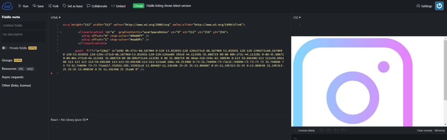Open the Resources section

[x=9, y=69]
